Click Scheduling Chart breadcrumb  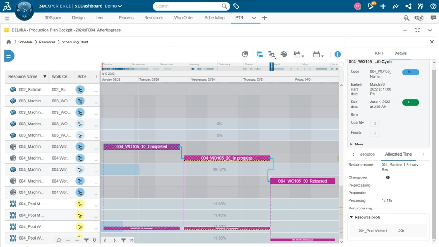pos(75,42)
